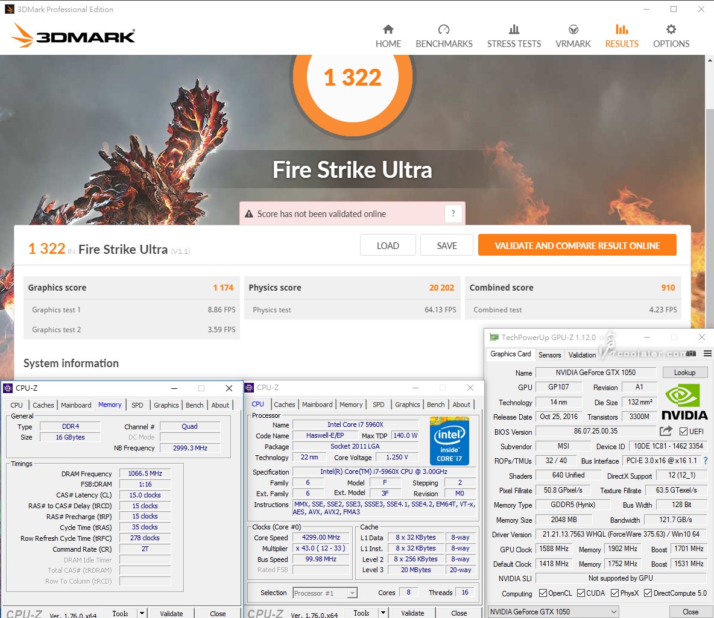Screen dimensions: 714x618
Task: Open the BENCHMARKS section in 3DMark
Action: tap(444, 36)
